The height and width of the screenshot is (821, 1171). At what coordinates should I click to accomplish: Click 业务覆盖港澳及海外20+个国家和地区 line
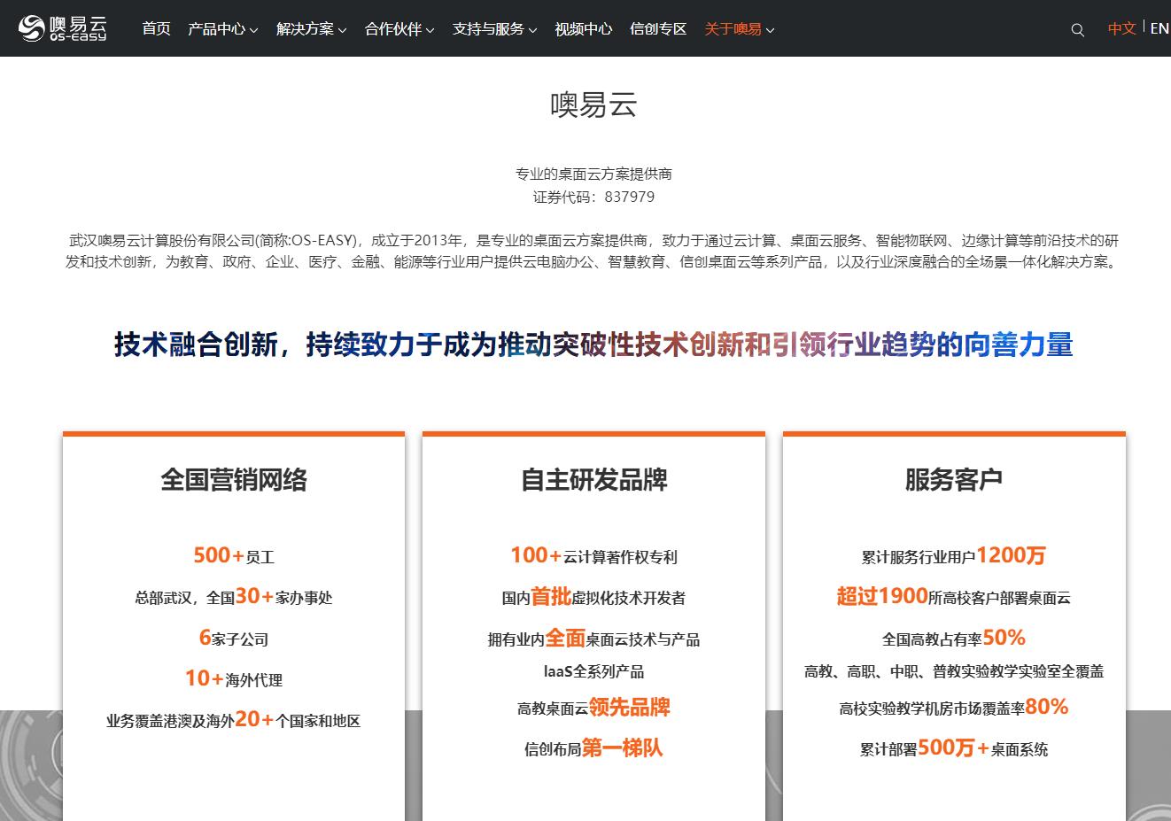point(234,719)
